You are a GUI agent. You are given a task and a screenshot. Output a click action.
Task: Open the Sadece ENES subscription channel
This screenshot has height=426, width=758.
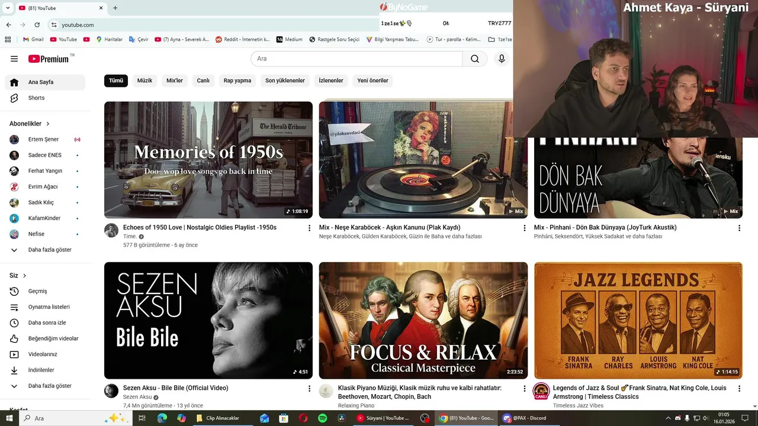45,155
